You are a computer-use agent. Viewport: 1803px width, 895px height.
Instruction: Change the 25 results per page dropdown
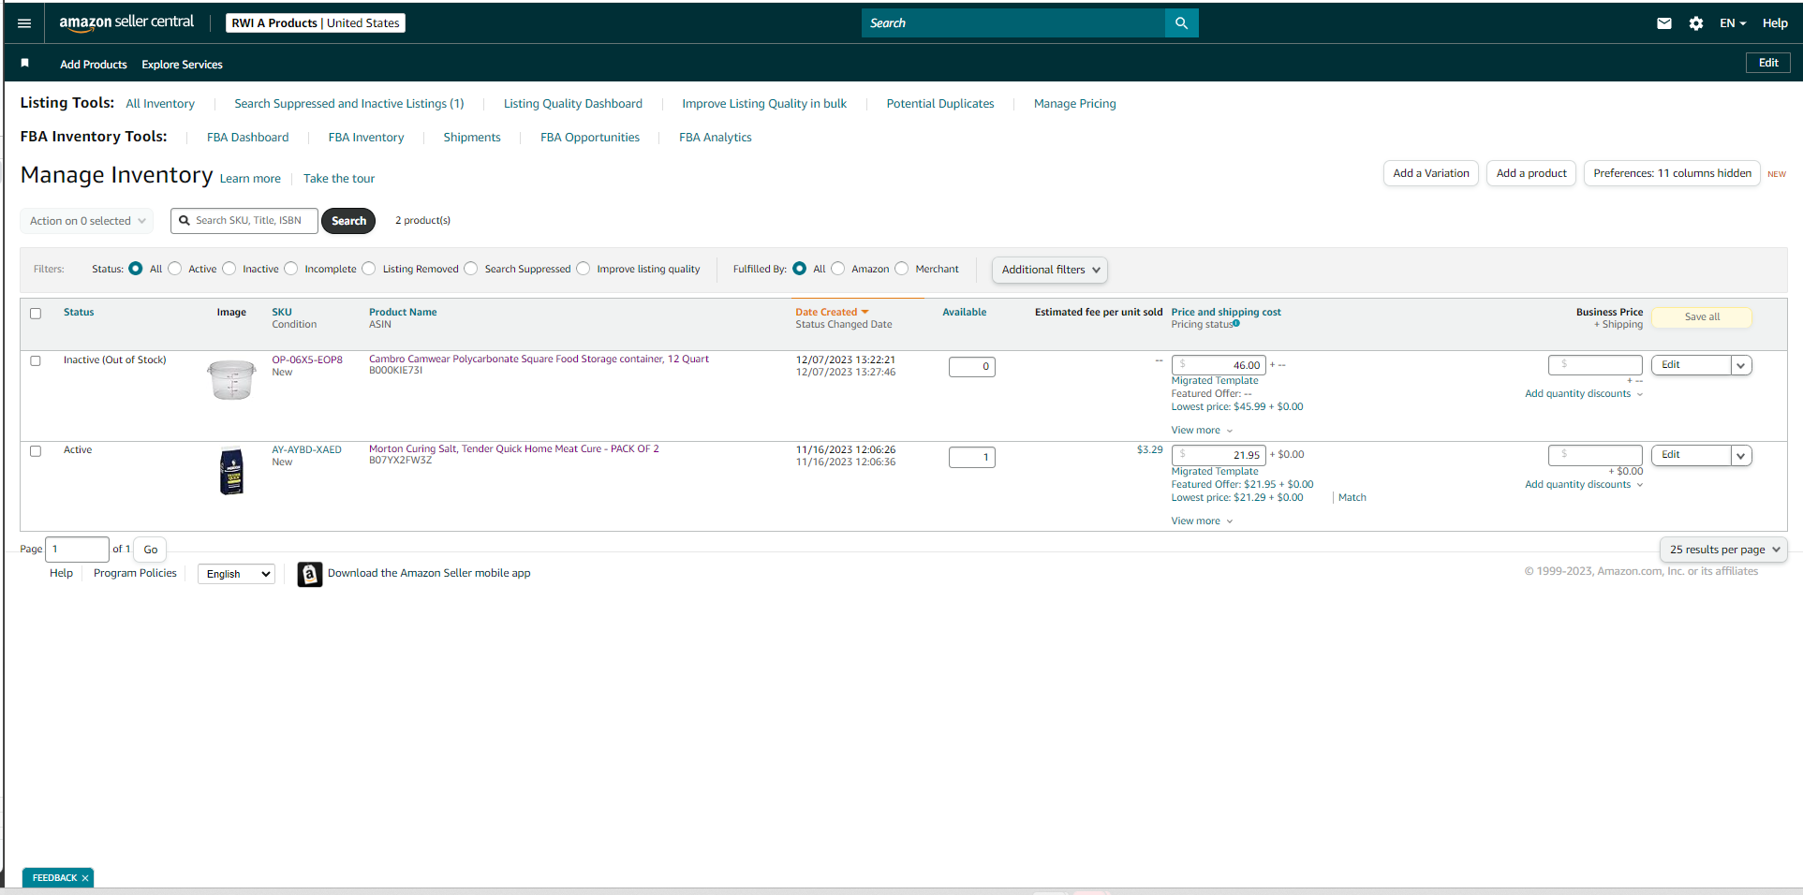click(1723, 550)
